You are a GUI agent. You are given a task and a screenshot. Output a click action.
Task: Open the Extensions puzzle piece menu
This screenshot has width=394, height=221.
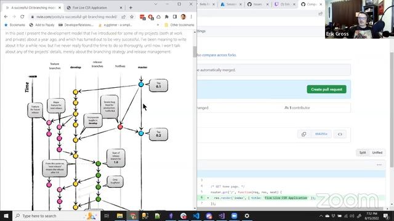(x=166, y=17)
